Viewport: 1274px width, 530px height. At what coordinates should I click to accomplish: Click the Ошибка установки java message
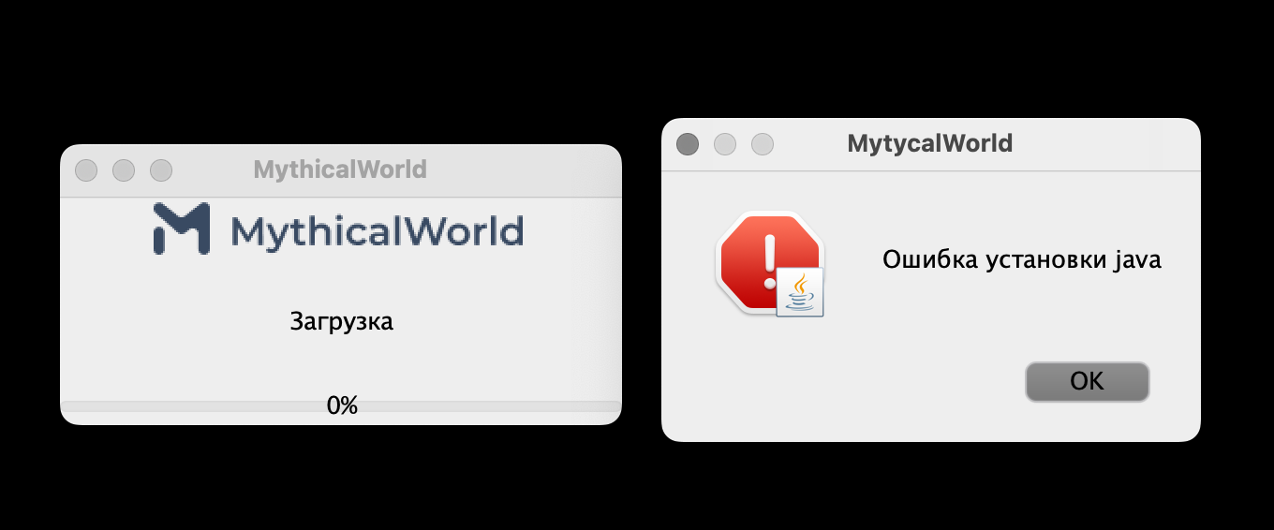(1022, 260)
